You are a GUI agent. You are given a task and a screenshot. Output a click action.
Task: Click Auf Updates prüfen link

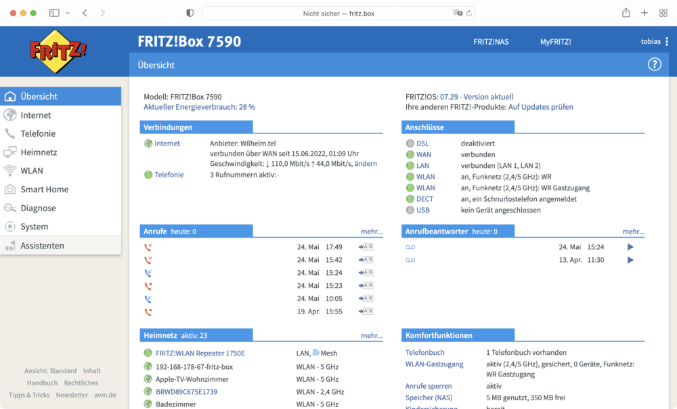click(x=540, y=107)
